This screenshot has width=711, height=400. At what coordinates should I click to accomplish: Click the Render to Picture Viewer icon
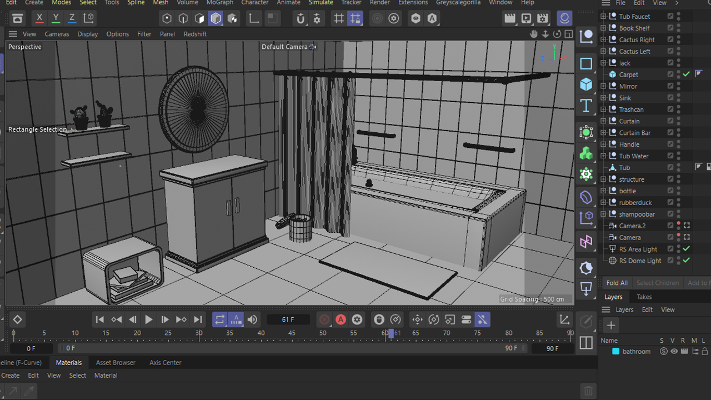(x=526, y=18)
